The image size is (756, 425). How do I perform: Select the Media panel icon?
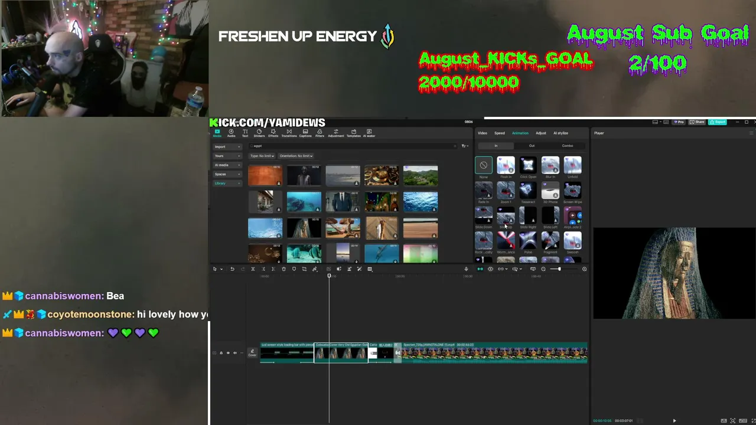tap(217, 133)
